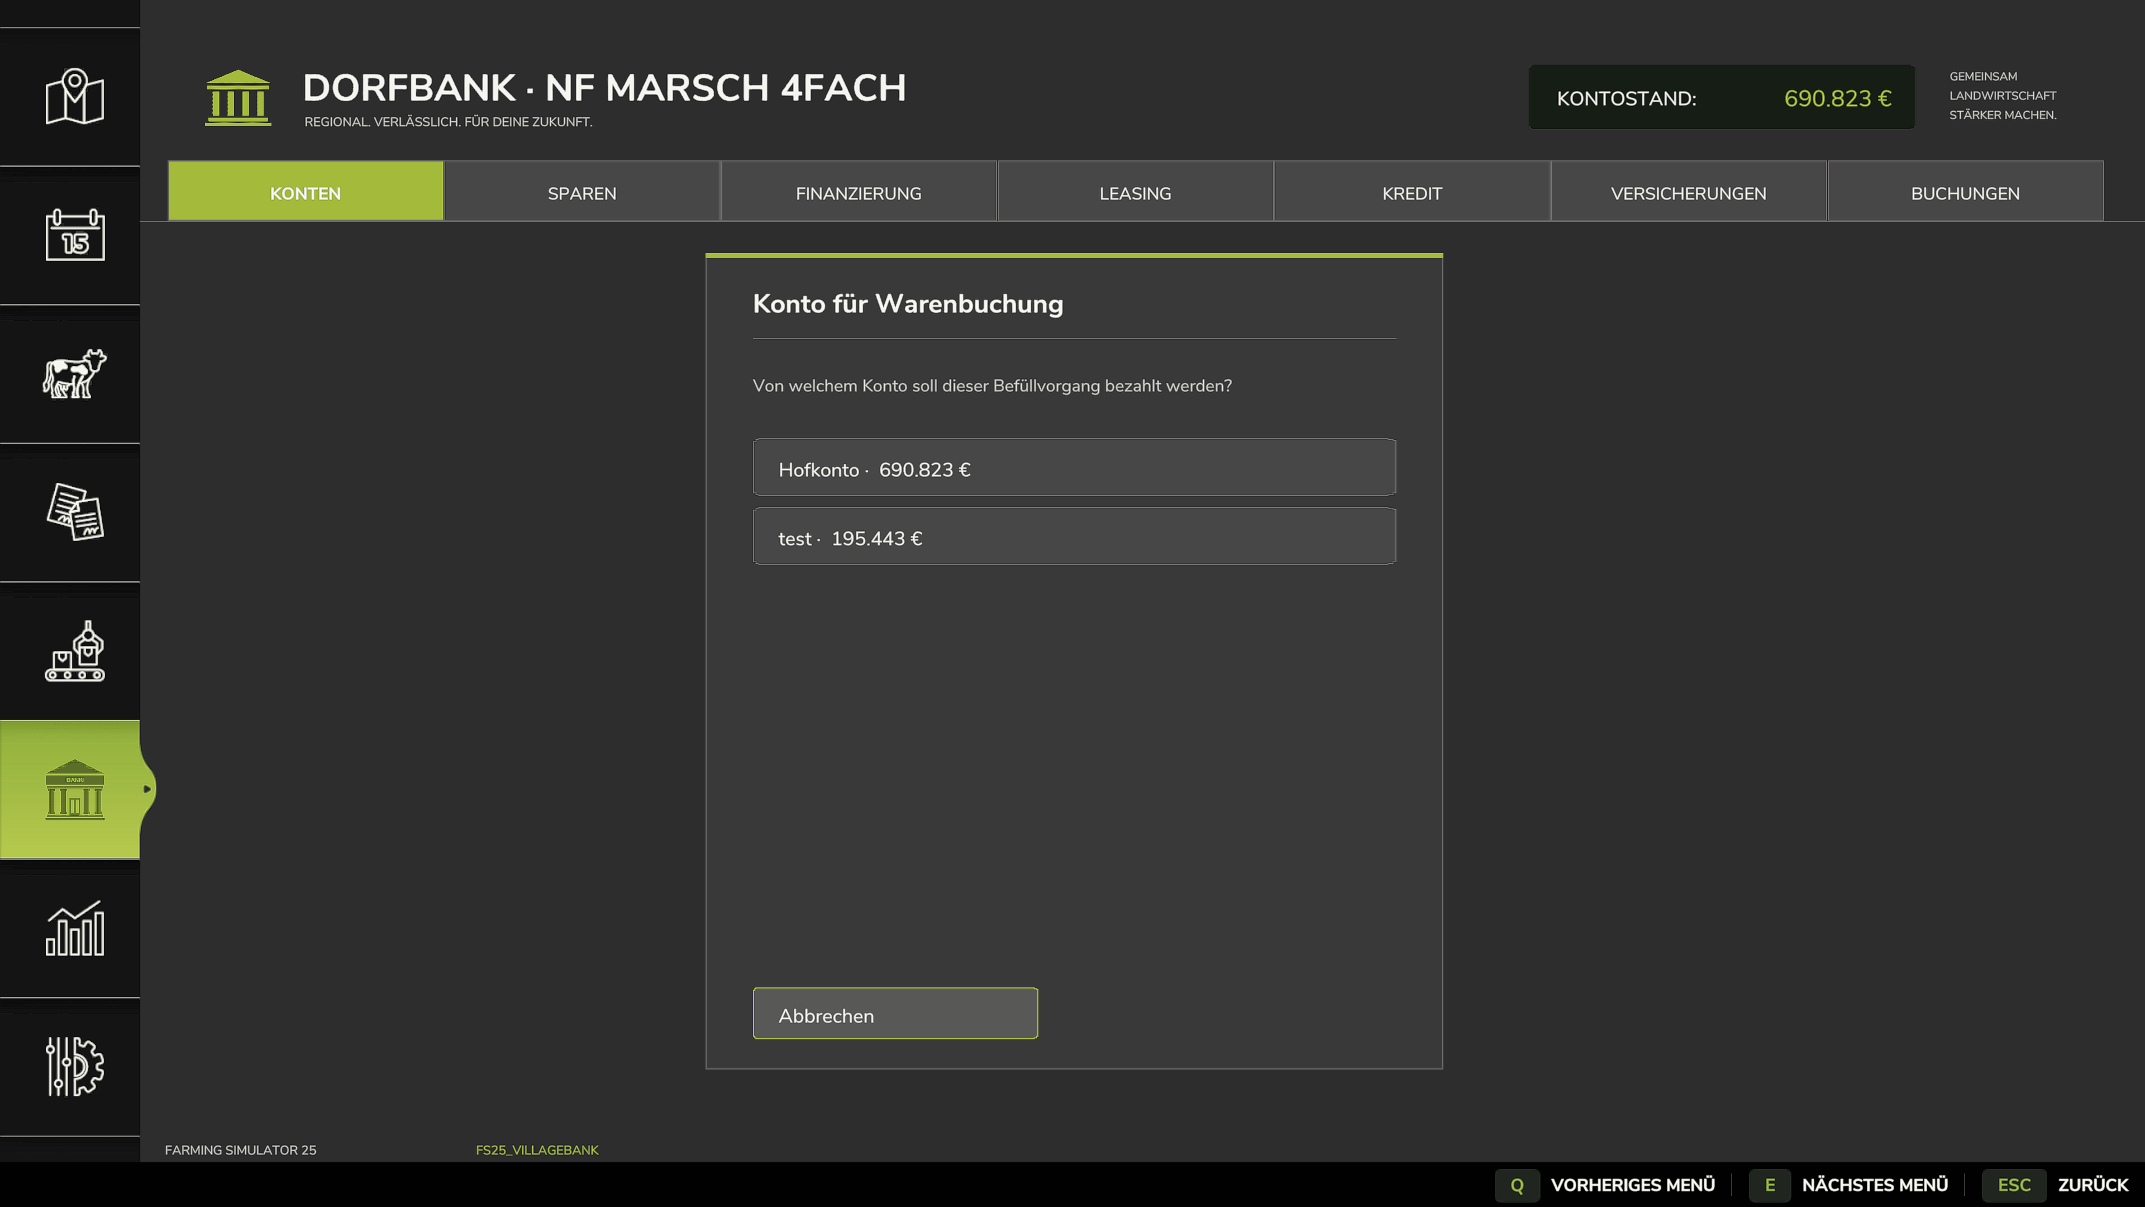
Task: Click the Gemeinsam Landwirtschaft stärker machen text
Action: (2003, 96)
